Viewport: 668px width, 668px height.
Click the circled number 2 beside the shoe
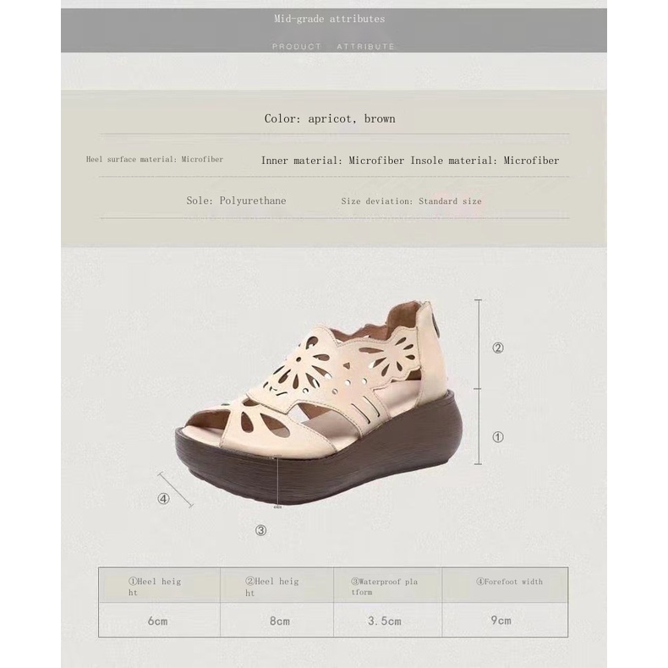click(498, 348)
